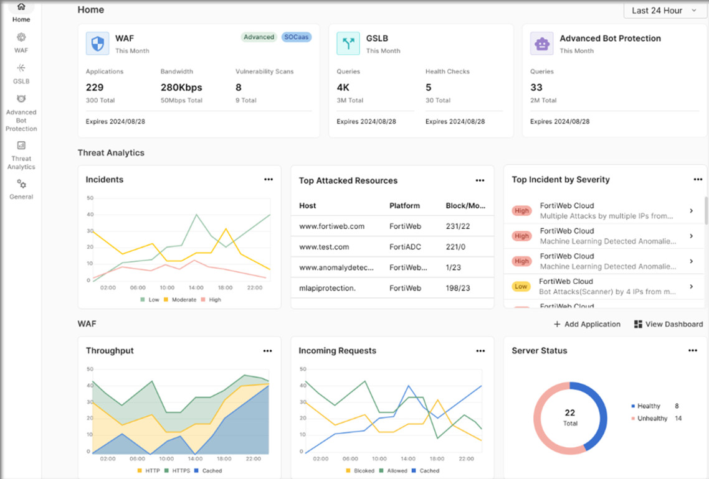The image size is (709, 479).
Task: Toggle Cached series in Incoming Requests legend
Action: pos(426,471)
